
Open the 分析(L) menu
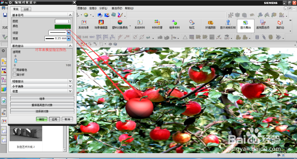(x=103, y=8)
